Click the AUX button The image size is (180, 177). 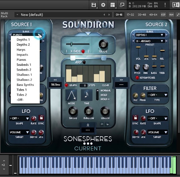[x=171, y=15]
